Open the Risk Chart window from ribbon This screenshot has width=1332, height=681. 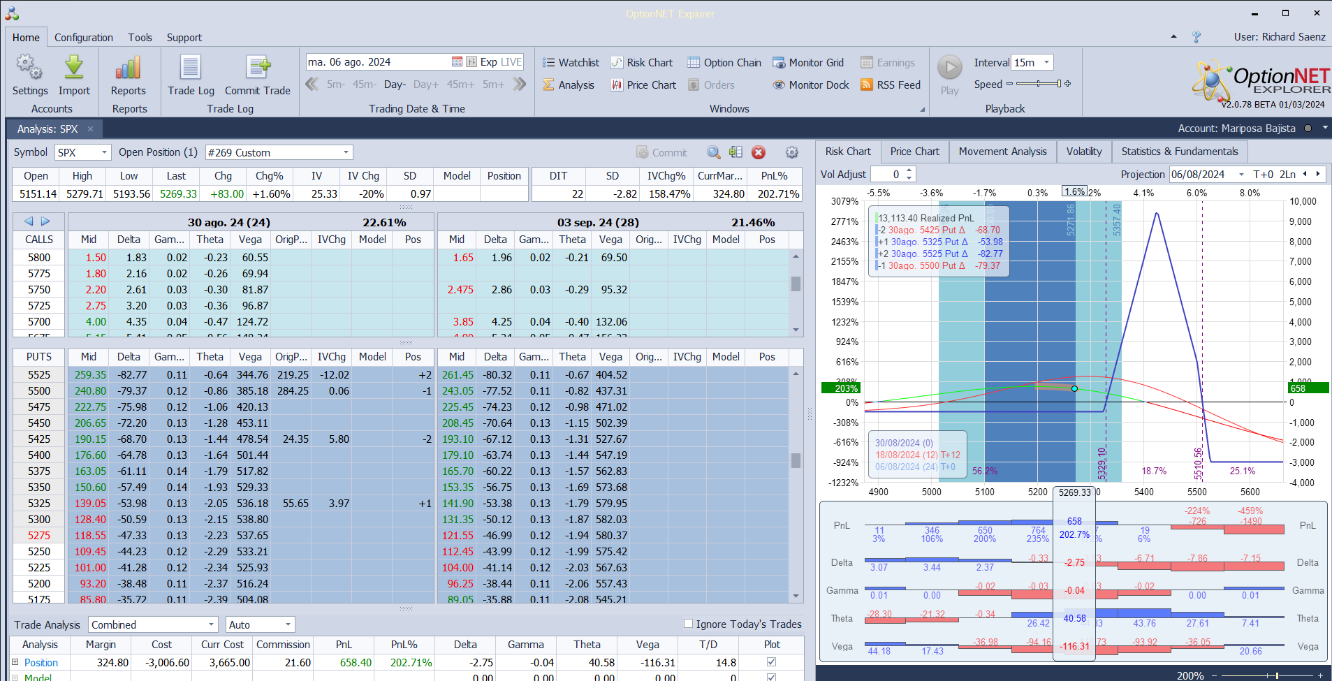(x=642, y=62)
